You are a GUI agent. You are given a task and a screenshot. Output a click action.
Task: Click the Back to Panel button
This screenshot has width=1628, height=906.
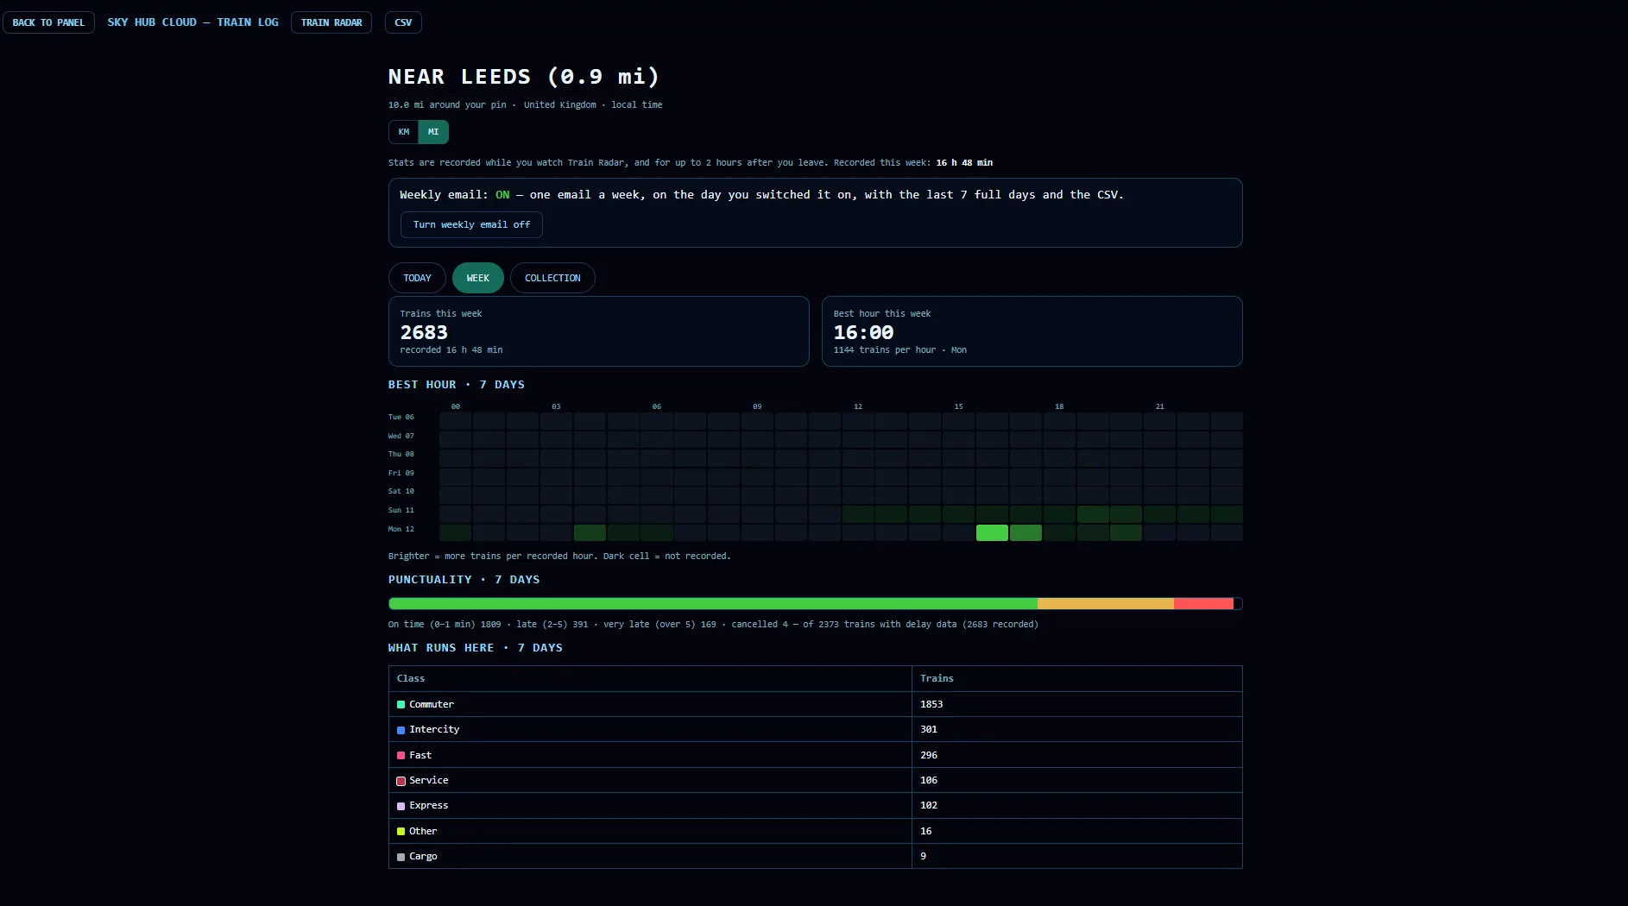coord(48,22)
